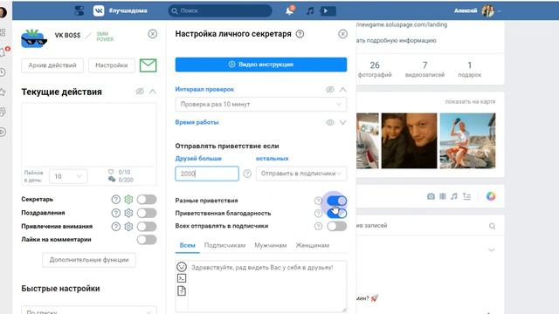
Task: Click the Друзей больше input field
Action: [207, 174]
